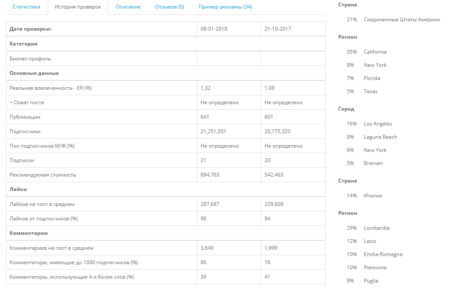Image resolution: width=454 pixels, height=288 pixels.
Task: Click the 08-01-2018 check date header
Action: pos(214,29)
